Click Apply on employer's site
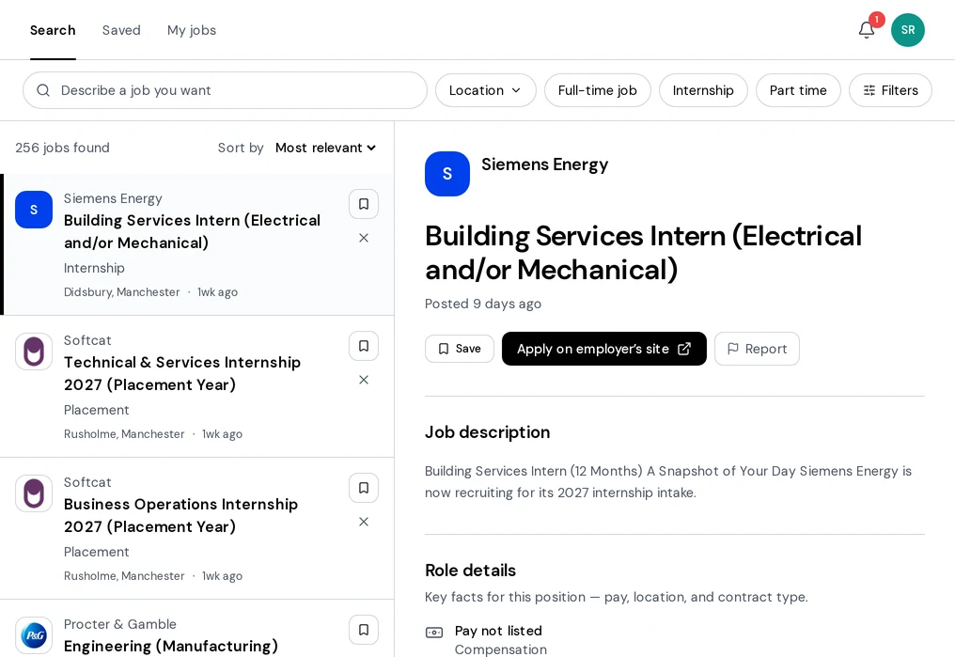The image size is (955, 657). 604,349
